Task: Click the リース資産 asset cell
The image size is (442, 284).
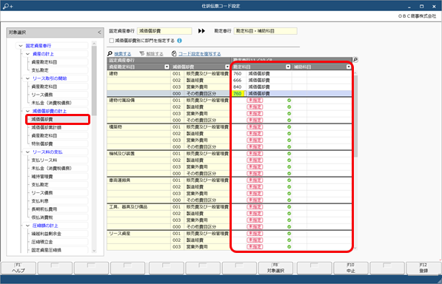Action: 138,234
